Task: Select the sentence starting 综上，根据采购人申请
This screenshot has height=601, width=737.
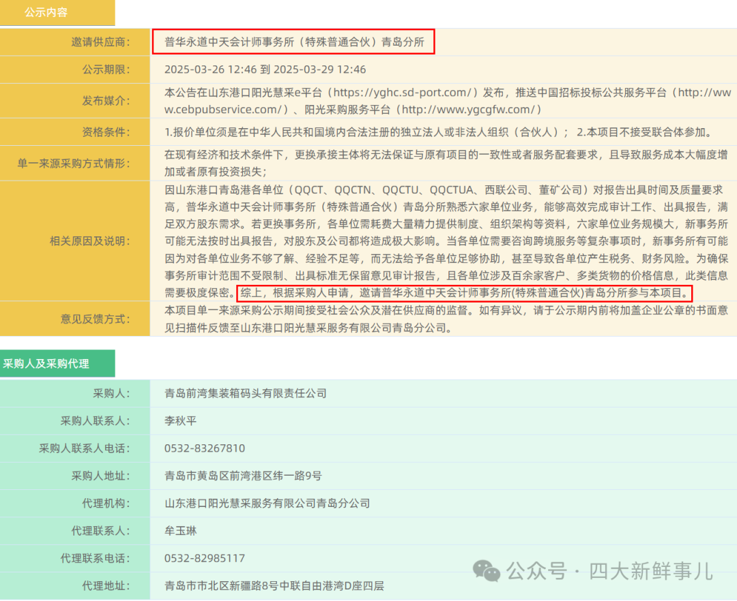Action: (x=465, y=293)
